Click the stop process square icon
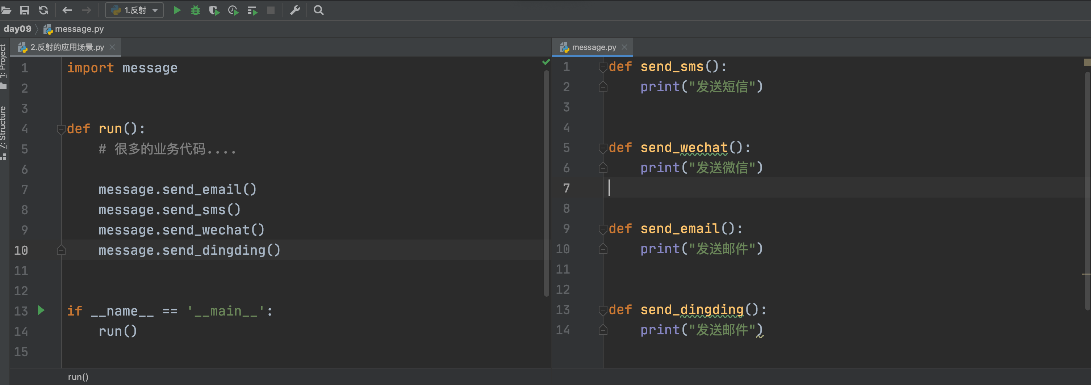 271,10
